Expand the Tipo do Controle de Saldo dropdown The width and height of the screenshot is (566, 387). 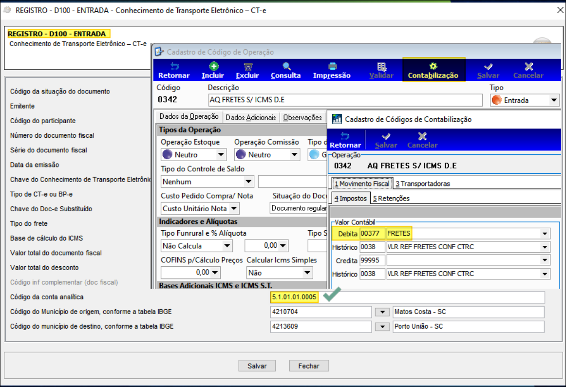[x=249, y=182]
